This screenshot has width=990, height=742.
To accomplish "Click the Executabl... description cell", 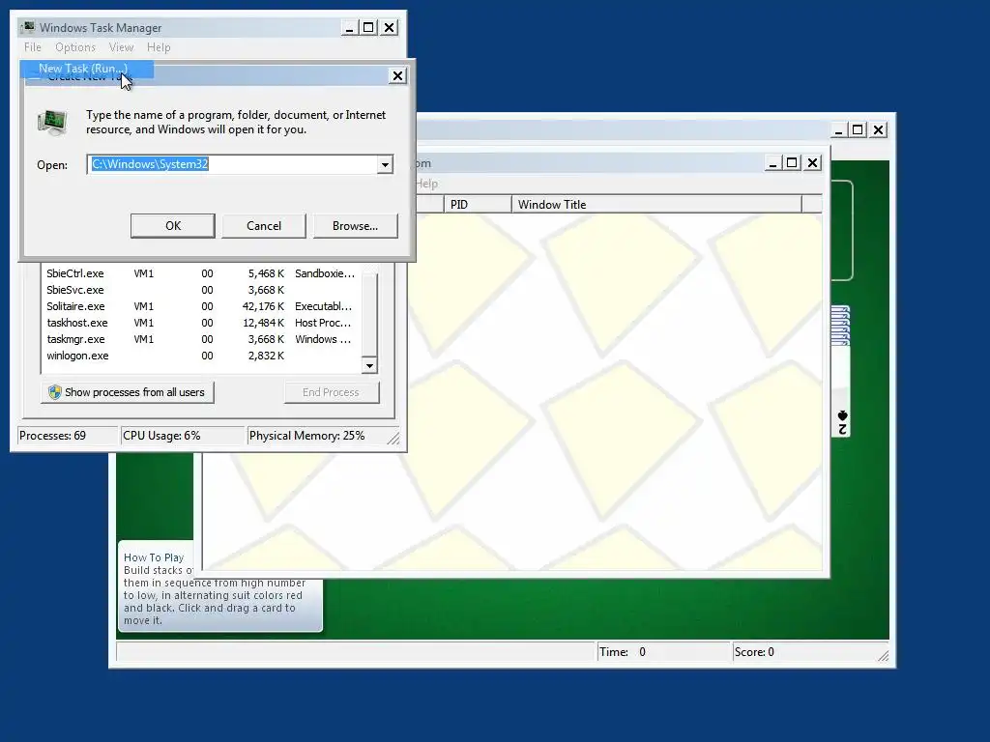I will coord(323,306).
